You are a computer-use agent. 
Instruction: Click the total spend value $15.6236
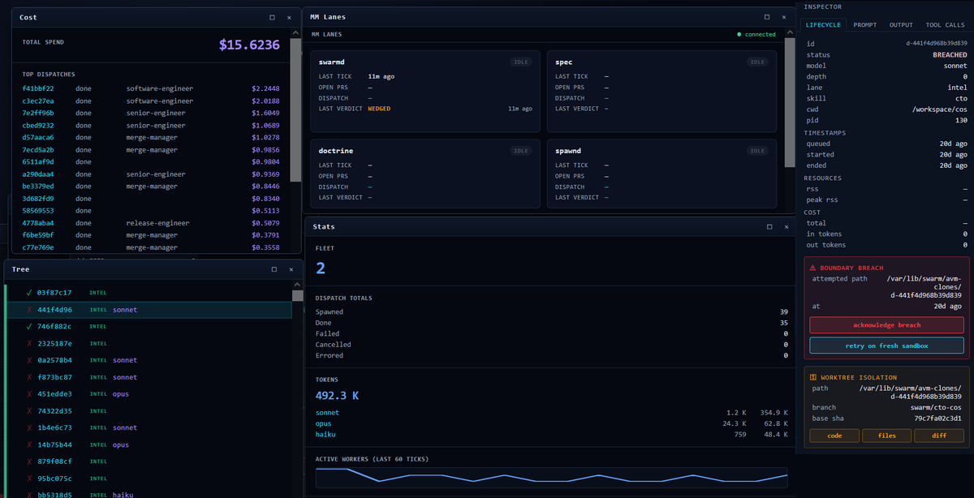pos(249,45)
